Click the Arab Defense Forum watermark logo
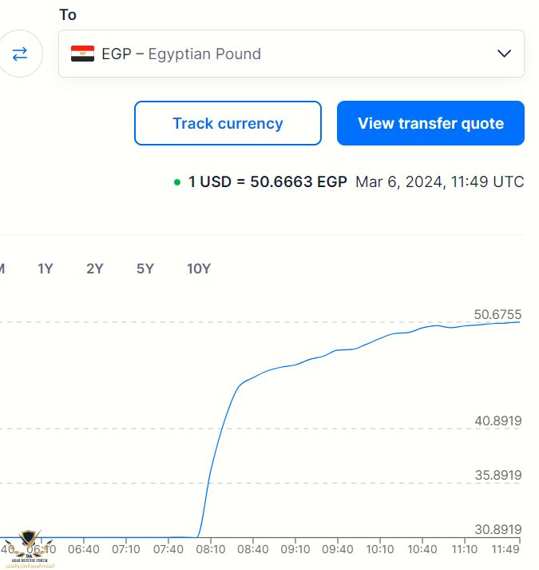The image size is (539, 570). (31, 548)
